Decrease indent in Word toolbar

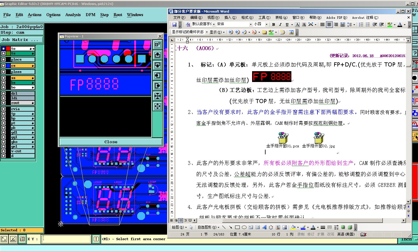(375, 25)
